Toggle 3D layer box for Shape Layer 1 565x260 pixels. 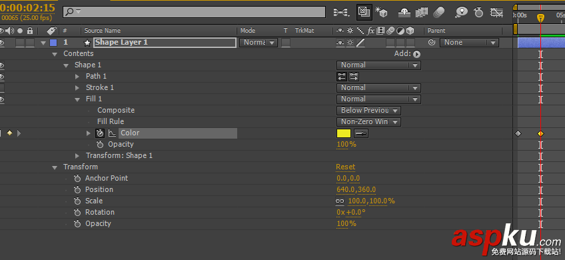tap(410, 43)
